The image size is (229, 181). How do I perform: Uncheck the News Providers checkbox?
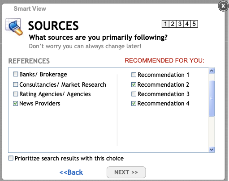(16, 103)
